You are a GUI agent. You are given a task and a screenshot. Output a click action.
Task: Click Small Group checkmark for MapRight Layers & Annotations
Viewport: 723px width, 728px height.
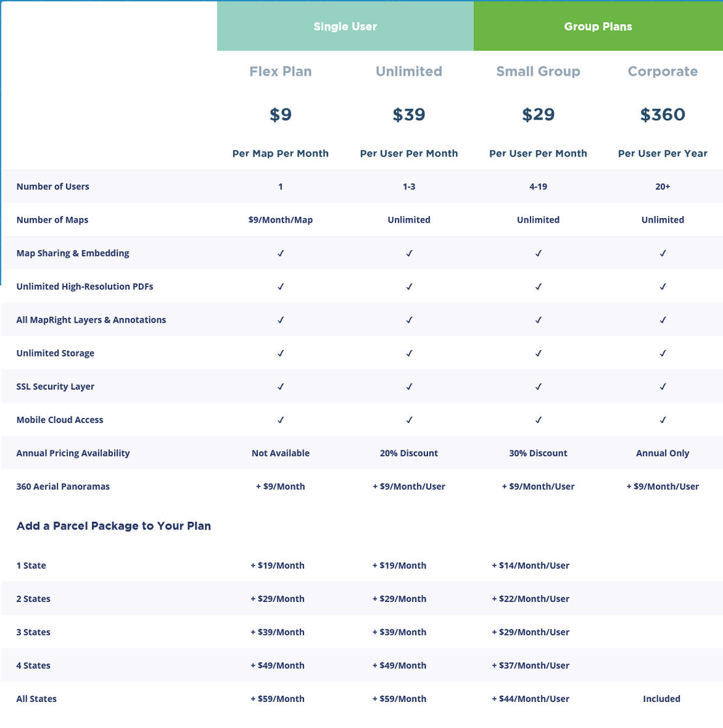click(538, 320)
